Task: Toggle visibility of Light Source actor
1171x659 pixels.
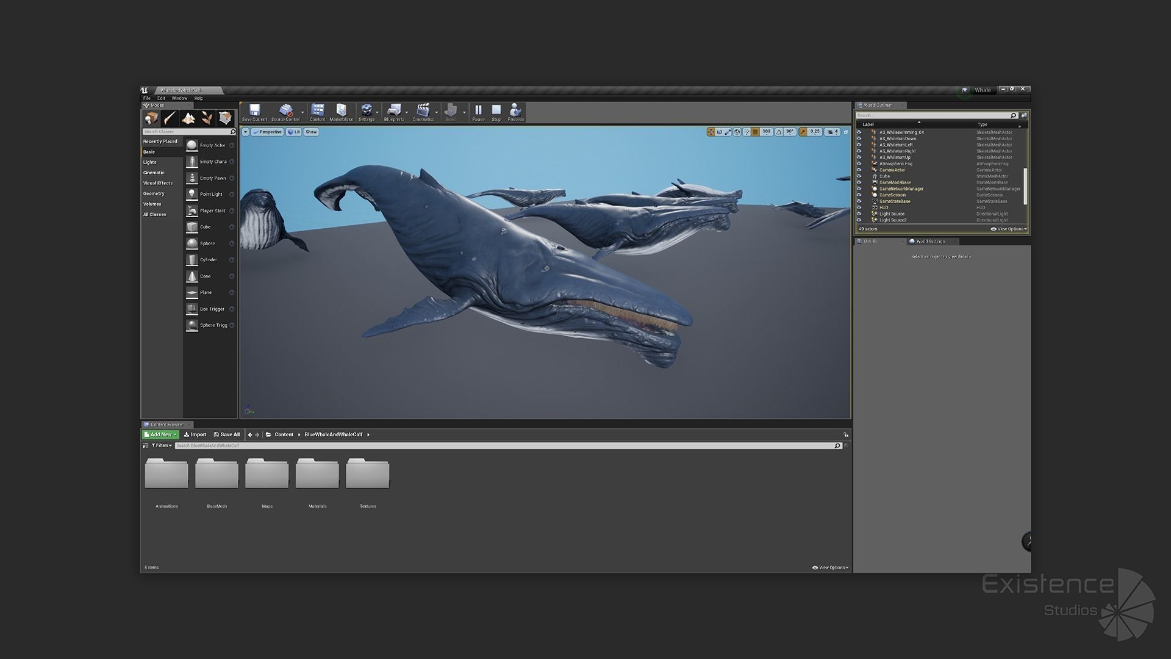Action: [x=859, y=214]
